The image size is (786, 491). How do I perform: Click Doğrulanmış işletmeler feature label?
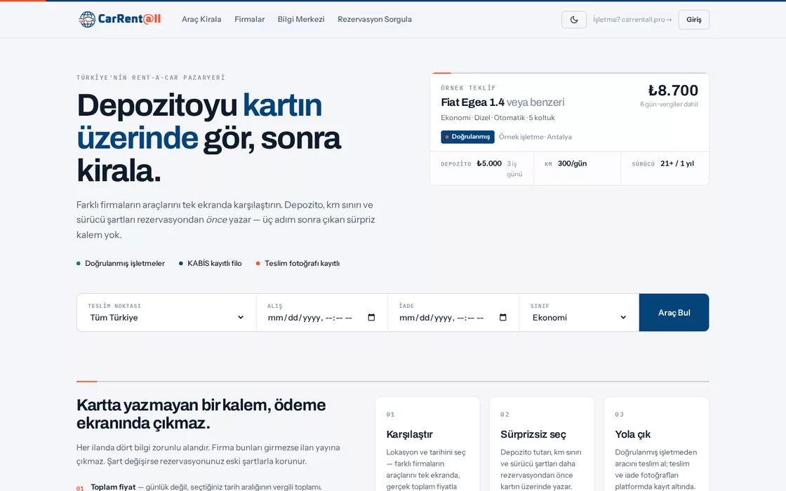125,264
